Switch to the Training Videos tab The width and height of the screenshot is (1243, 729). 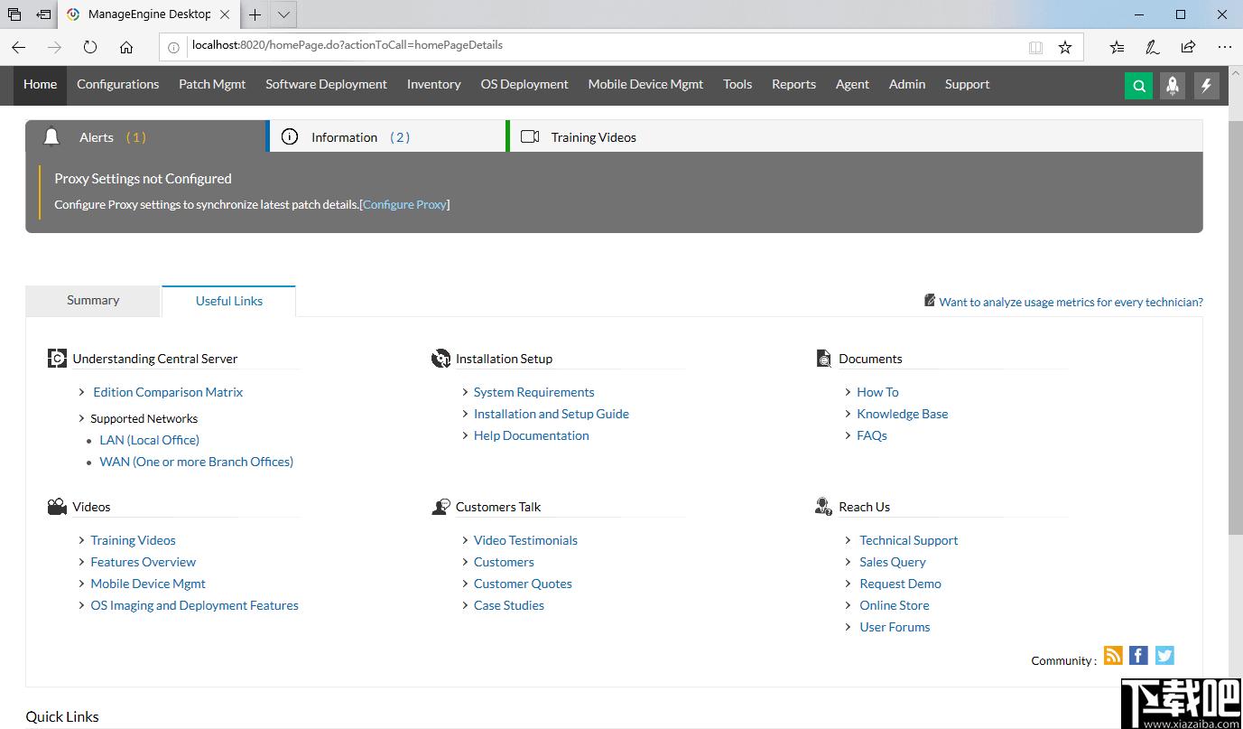pyautogui.click(x=593, y=137)
